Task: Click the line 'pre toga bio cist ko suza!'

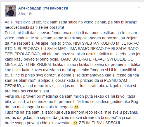Action: click(x=27, y=91)
